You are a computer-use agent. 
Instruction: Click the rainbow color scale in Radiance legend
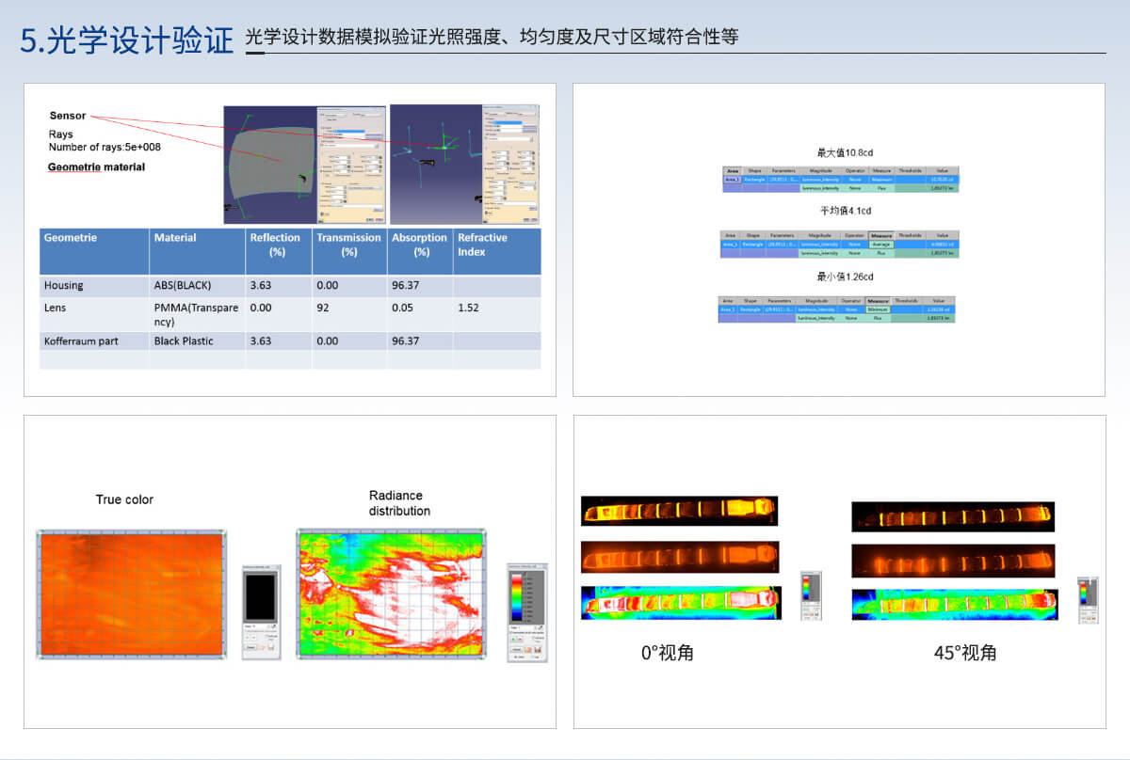click(x=515, y=597)
